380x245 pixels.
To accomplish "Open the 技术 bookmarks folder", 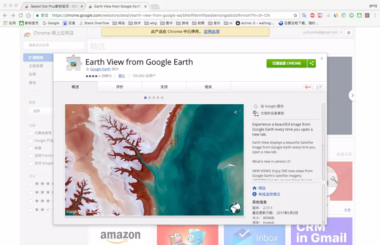I will [135, 23].
